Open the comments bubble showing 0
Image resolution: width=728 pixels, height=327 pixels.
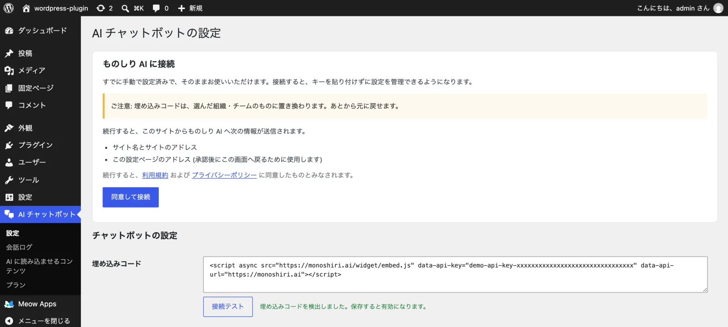coord(156,8)
